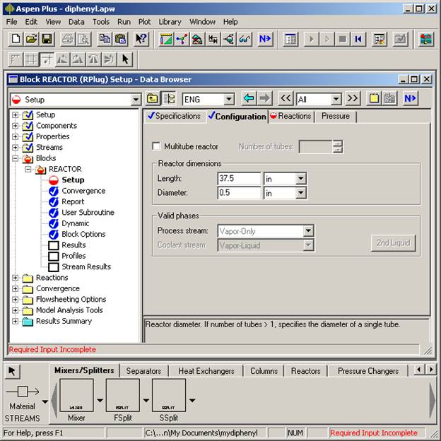Image resolution: width=441 pixels, height=441 pixels.
Task: Switch to the Reactions tab
Action: point(290,116)
